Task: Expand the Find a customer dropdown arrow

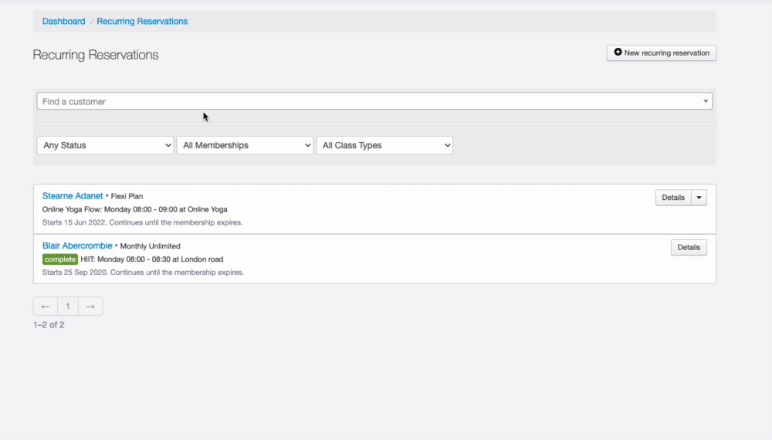Action: [706, 101]
